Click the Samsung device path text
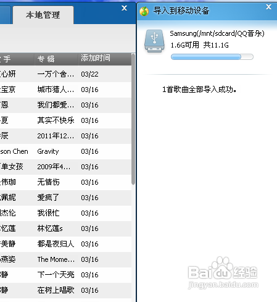277x302 pixels. (x=217, y=33)
